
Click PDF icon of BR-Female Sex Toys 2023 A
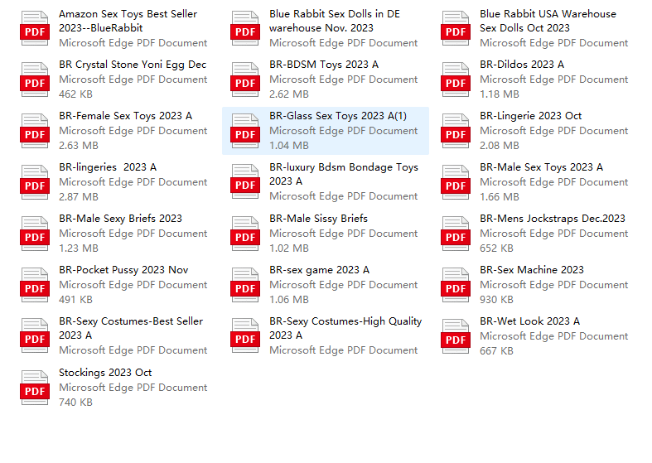point(35,132)
